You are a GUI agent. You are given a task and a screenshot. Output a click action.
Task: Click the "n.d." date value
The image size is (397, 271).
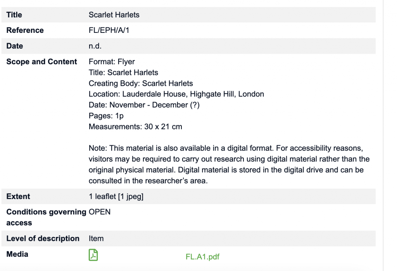(x=95, y=46)
